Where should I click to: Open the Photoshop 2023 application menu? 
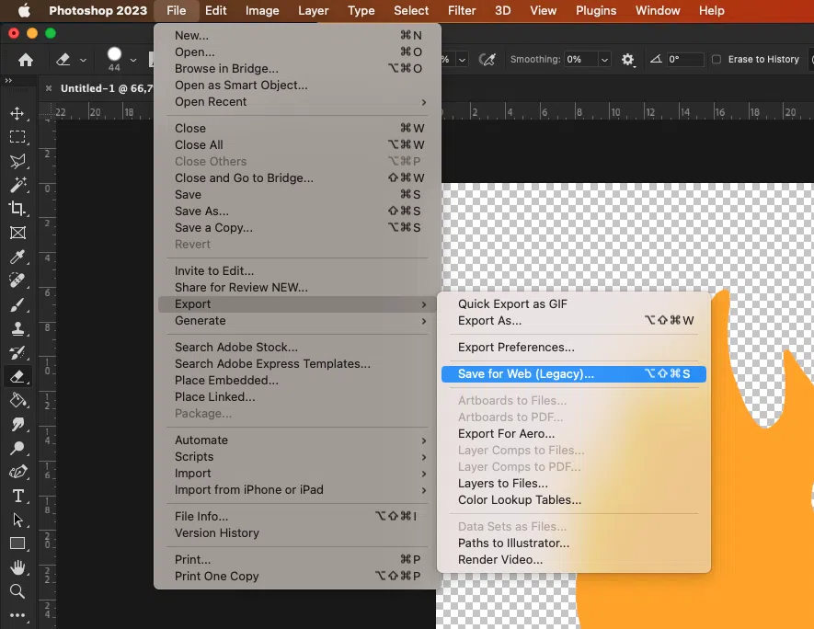tap(97, 10)
